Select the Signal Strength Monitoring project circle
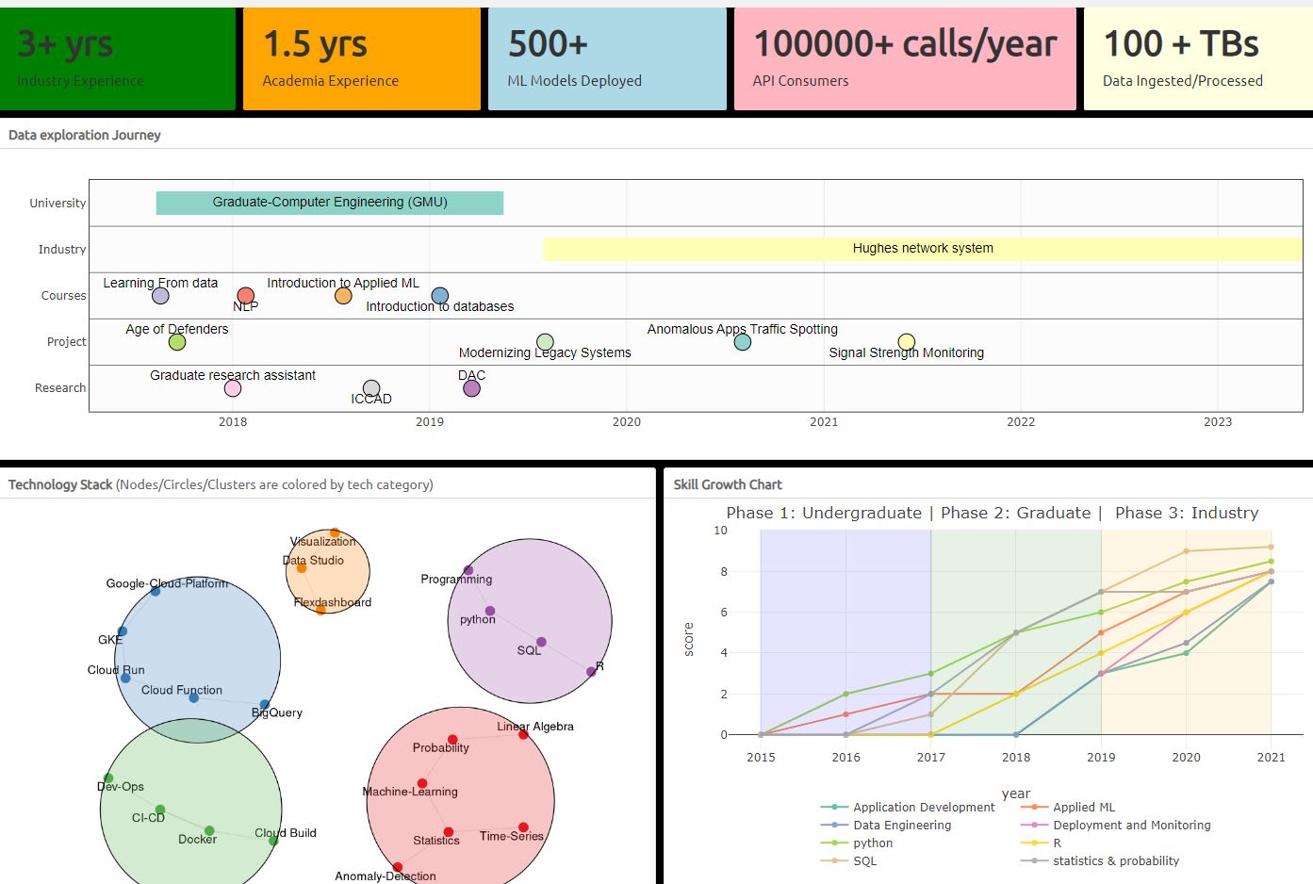This screenshot has height=884, width=1313. [x=906, y=342]
